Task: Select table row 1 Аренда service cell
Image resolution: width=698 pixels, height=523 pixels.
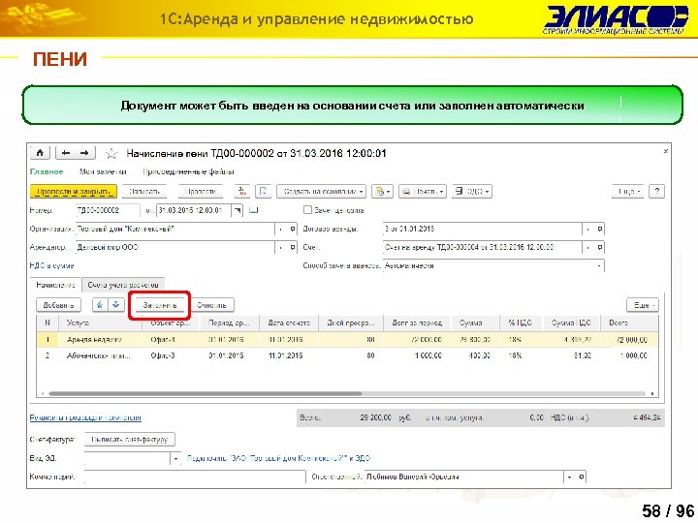Action: tap(101, 340)
